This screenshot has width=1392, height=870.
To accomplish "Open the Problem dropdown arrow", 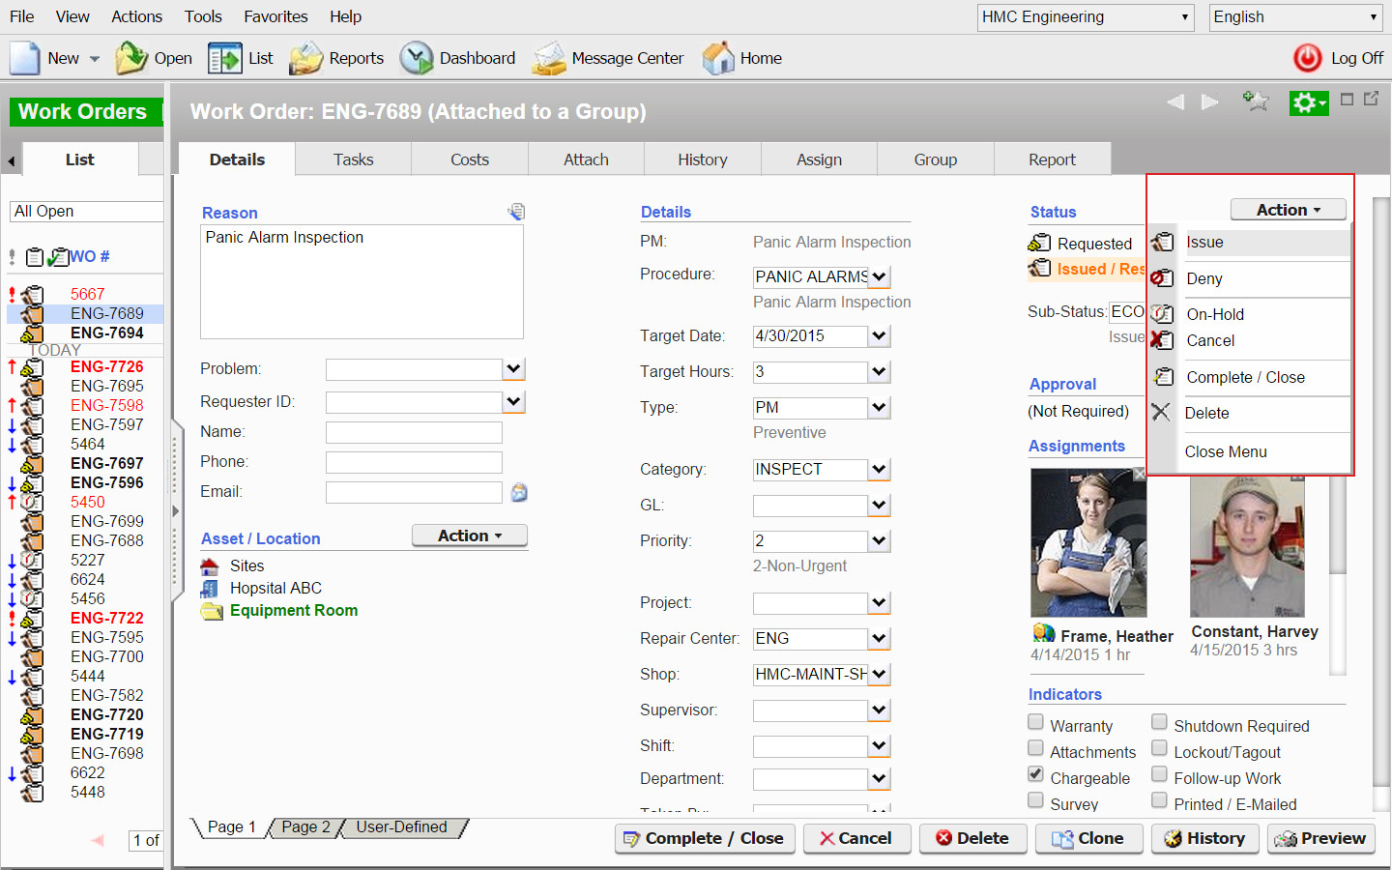I will click(514, 369).
